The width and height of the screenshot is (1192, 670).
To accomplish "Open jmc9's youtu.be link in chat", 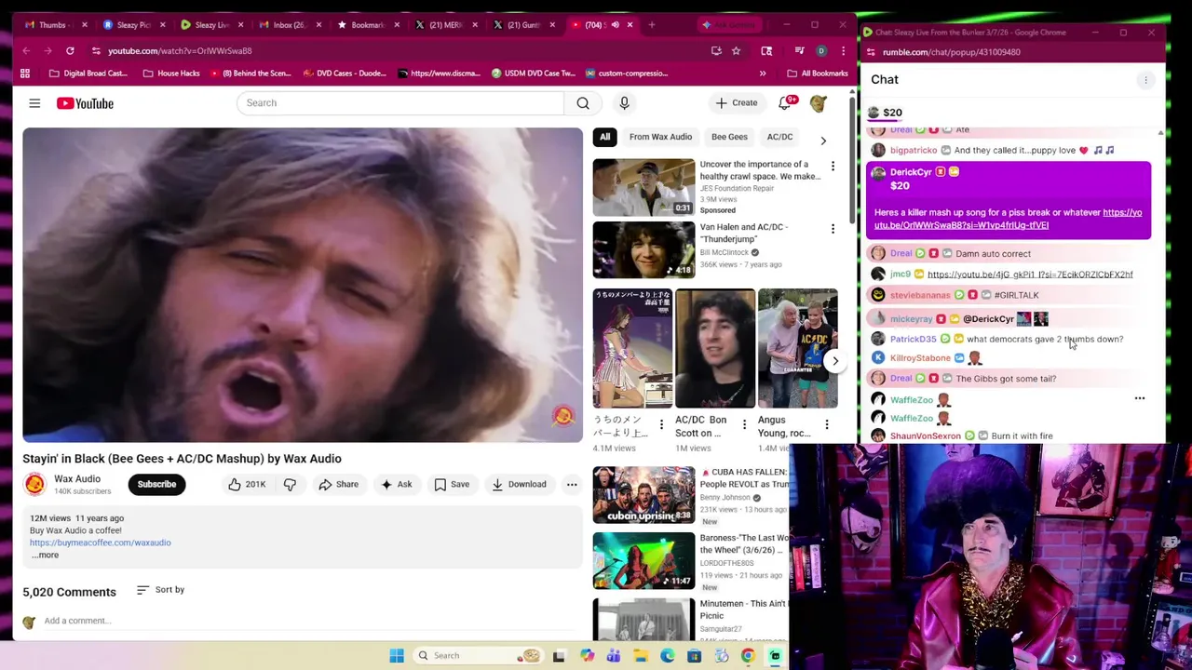I will [1030, 275].
